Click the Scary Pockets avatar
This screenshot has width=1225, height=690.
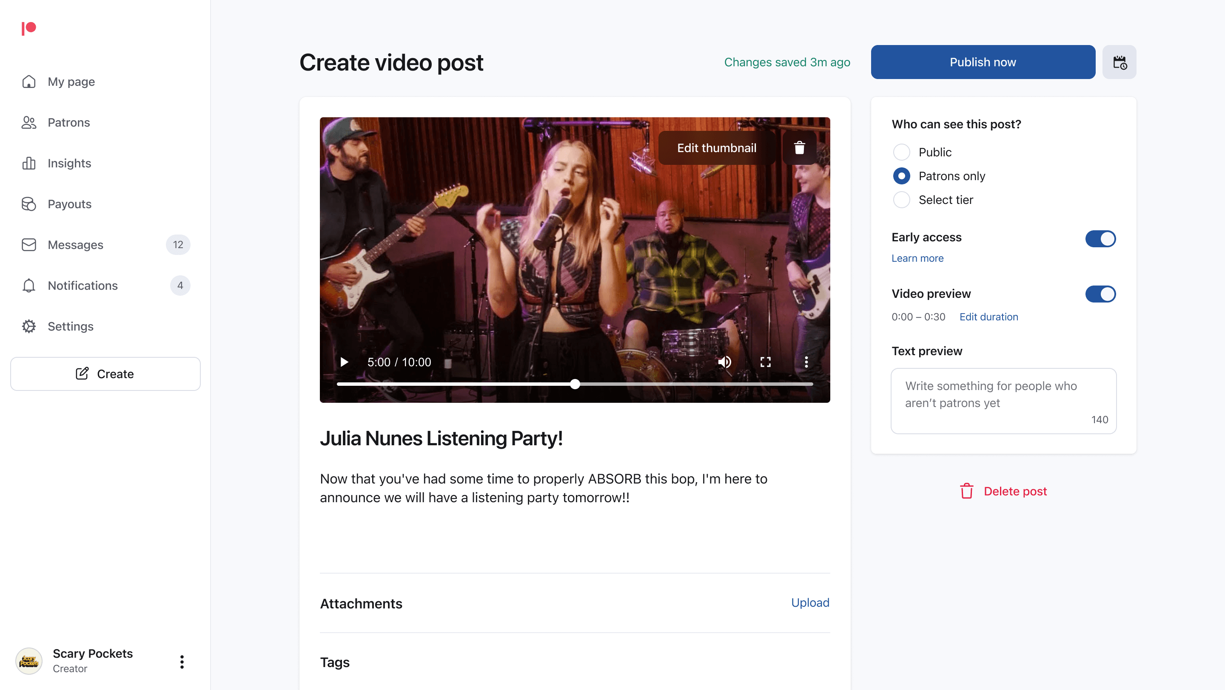(x=29, y=661)
